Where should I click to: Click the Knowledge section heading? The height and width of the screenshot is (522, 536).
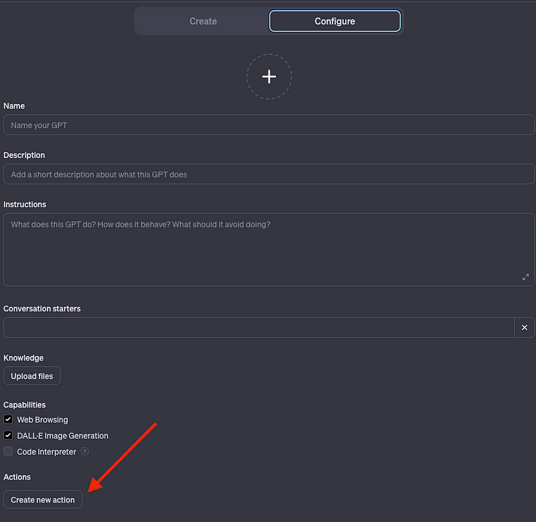pyautogui.click(x=22, y=358)
